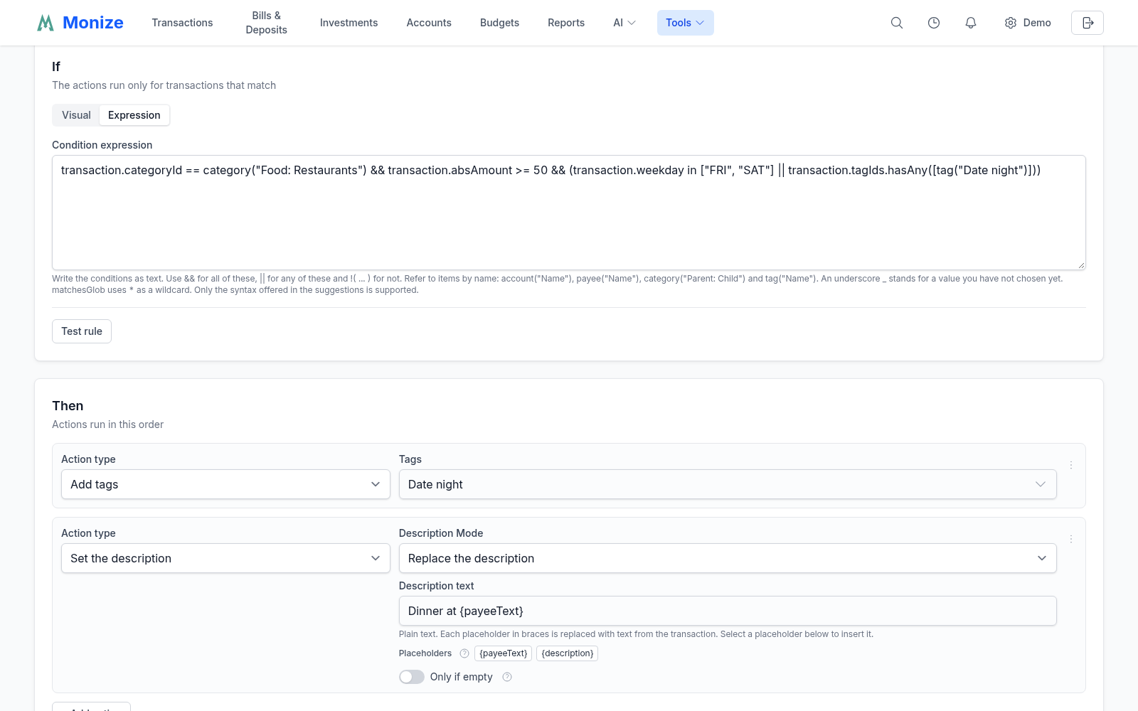Open the Date night tags dropdown
The height and width of the screenshot is (711, 1138).
click(x=728, y=484)
